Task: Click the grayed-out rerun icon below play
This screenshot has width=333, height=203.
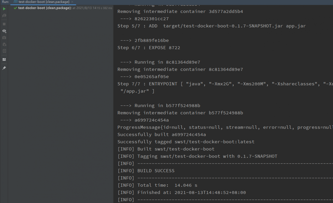Action: tap(4, 16)
